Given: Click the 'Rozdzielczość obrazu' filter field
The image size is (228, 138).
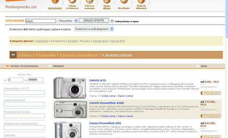Looking at the screenshot, I should pyautogui.click(x=24, y=116).
